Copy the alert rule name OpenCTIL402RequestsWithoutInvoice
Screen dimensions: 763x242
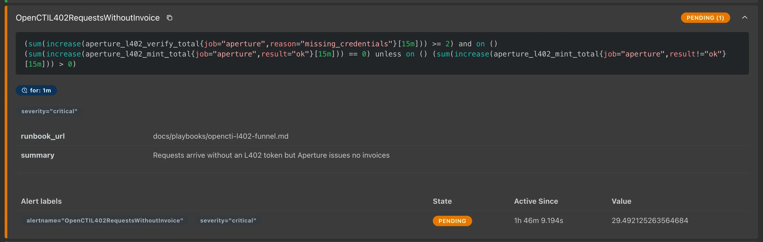(170, 18)
